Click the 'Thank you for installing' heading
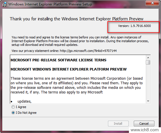 [76, 19]
